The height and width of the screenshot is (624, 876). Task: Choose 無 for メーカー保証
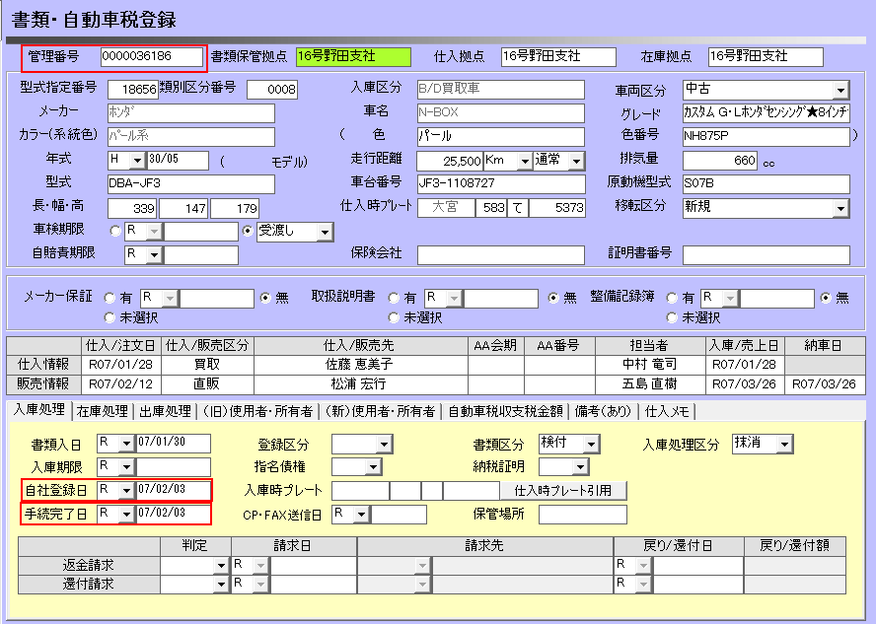point(265,298)
